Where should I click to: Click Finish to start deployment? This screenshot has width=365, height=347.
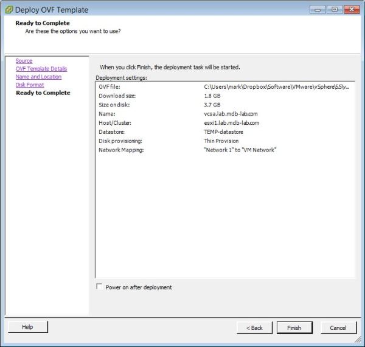(294, 328)
